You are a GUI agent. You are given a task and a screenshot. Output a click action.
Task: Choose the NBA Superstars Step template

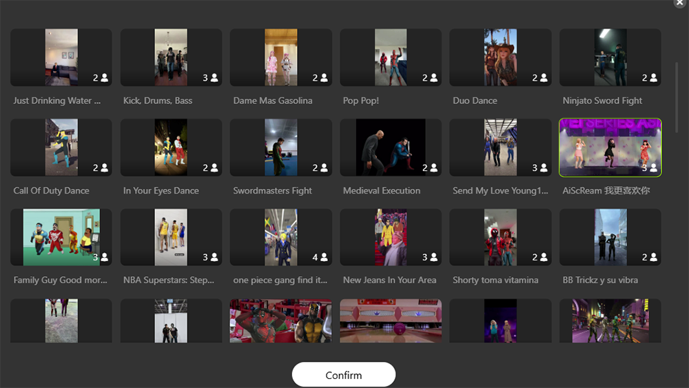(x=171, y=237)
